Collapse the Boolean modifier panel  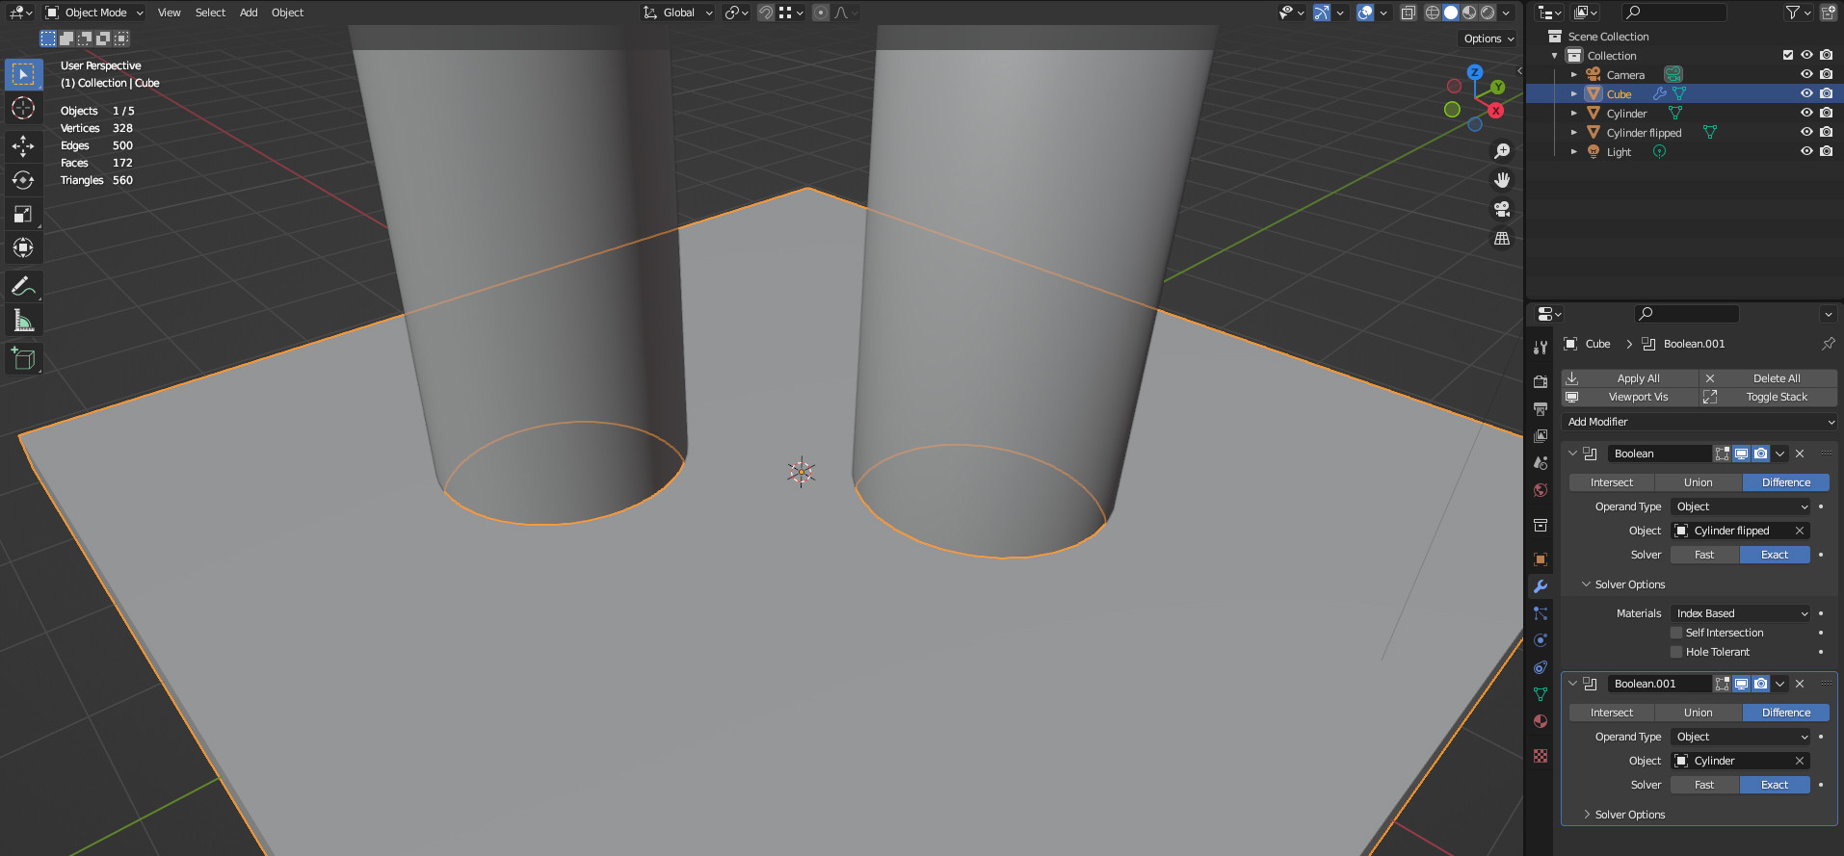coord(1572,454)
